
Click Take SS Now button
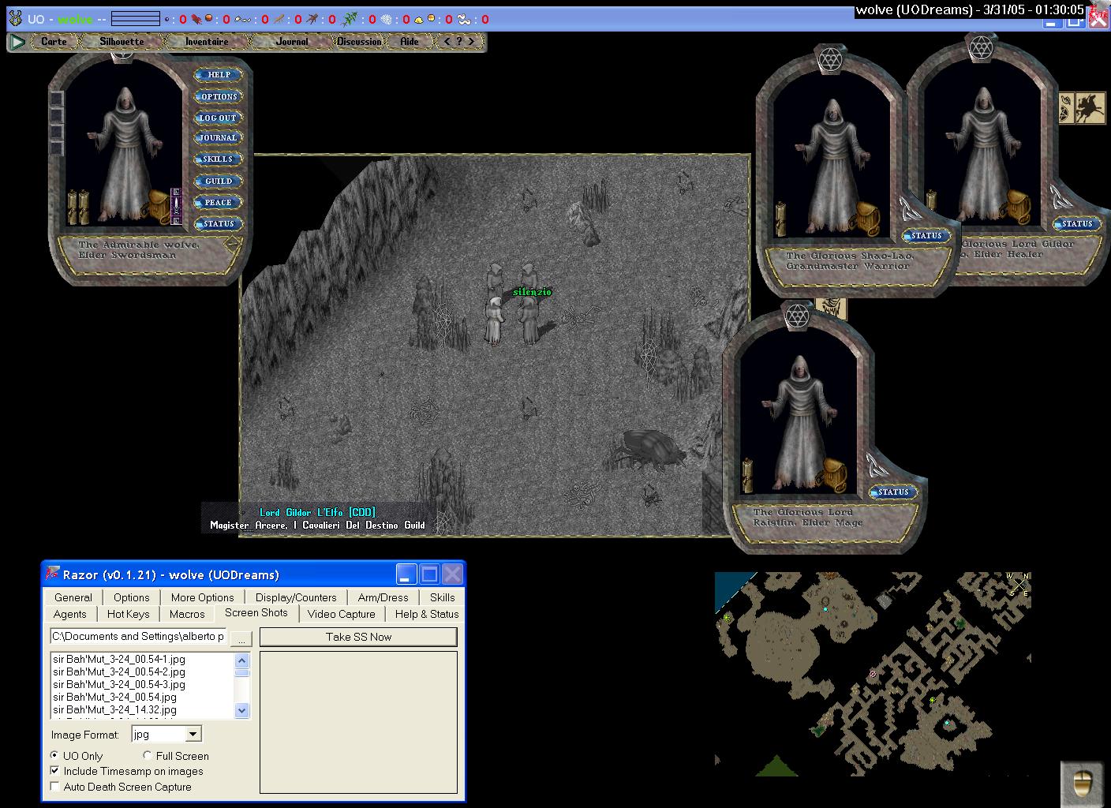[x=358, y=637]
